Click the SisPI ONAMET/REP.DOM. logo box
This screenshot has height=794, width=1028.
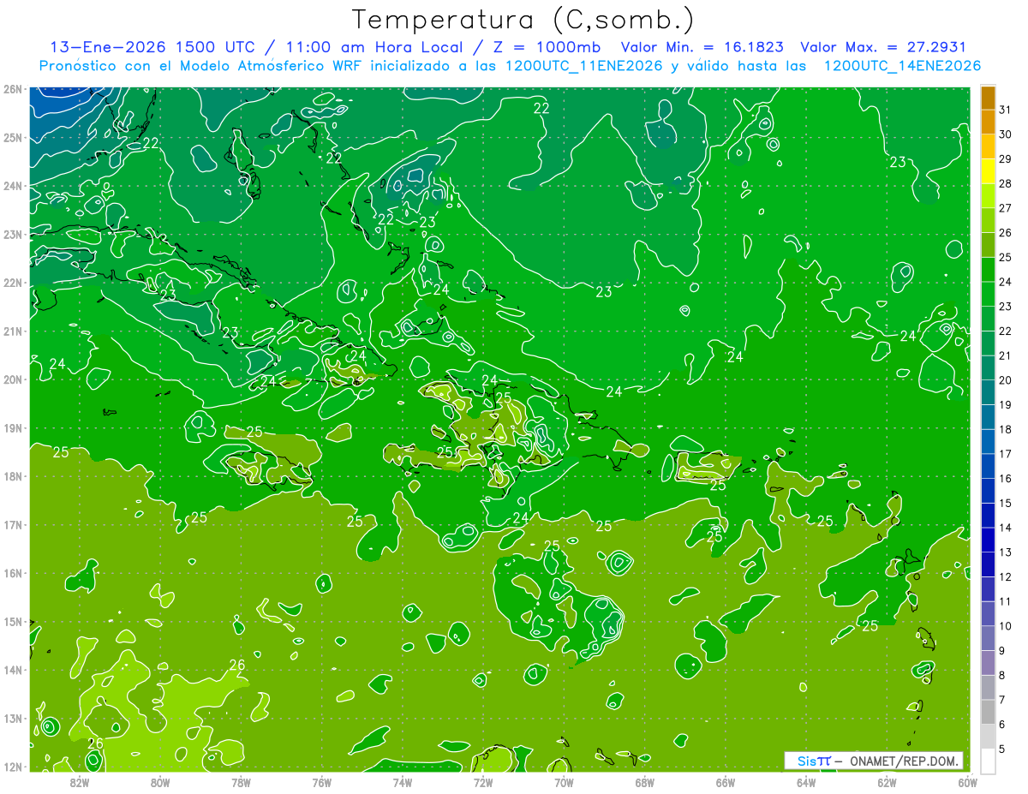[x=874, y=761]
